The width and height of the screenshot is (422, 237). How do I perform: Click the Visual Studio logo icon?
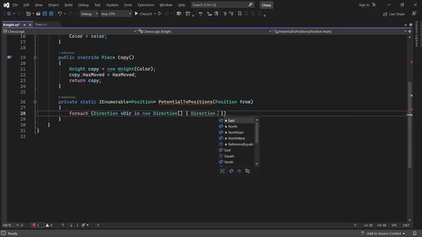coord(6,5)
